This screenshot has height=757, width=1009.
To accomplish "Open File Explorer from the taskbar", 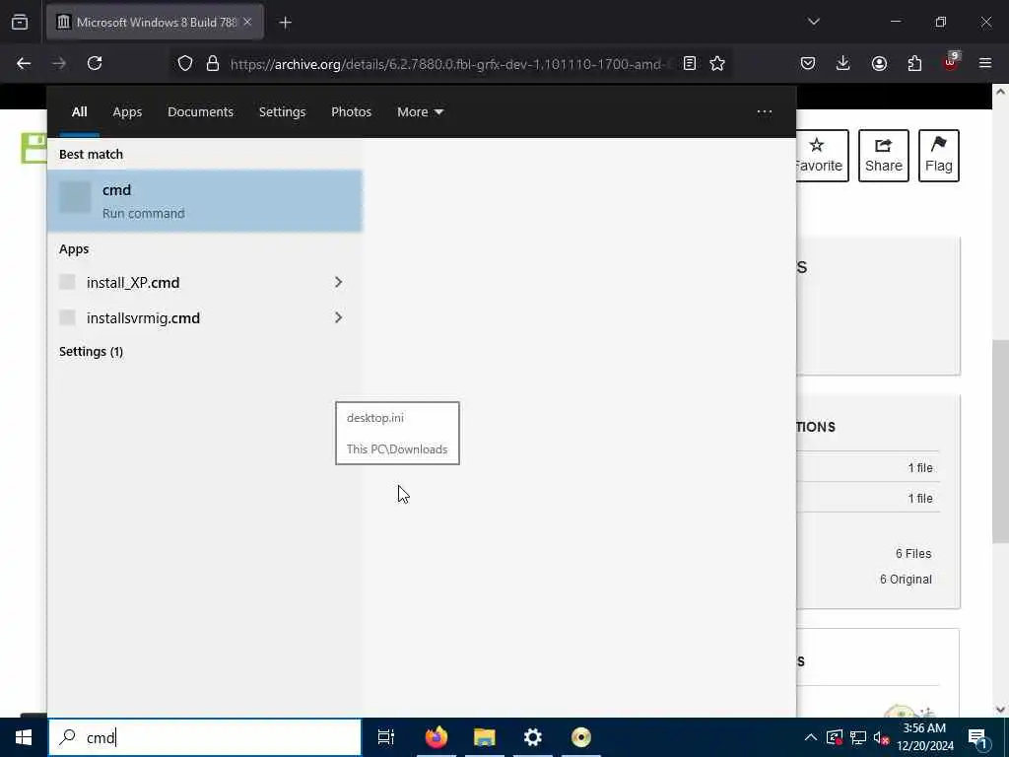I will [x=485, y=737].
